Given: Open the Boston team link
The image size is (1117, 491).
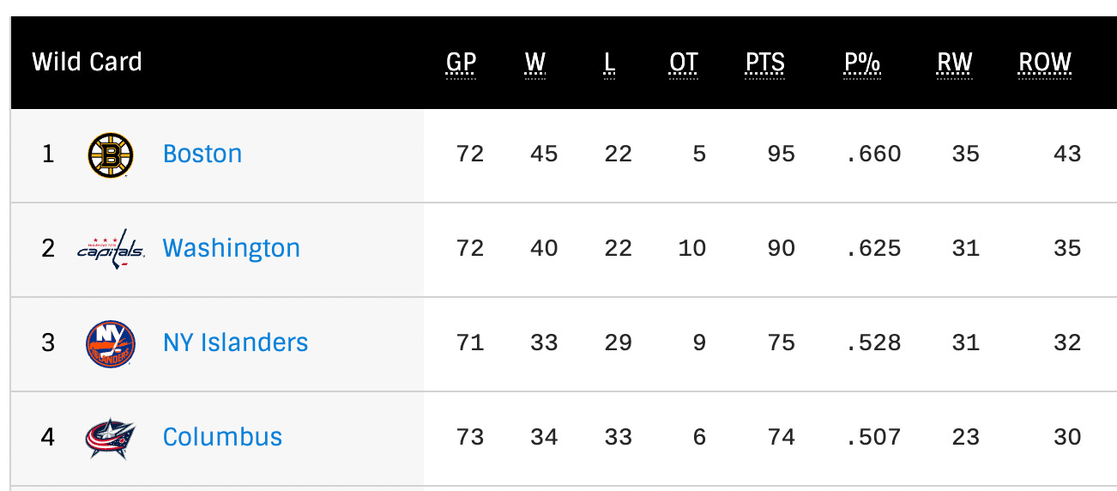Looking at the screenshot, I should coord(202,154).
